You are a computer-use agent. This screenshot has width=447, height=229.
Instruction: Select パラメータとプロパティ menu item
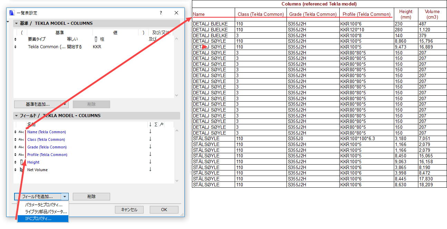(x=43, y=205)
